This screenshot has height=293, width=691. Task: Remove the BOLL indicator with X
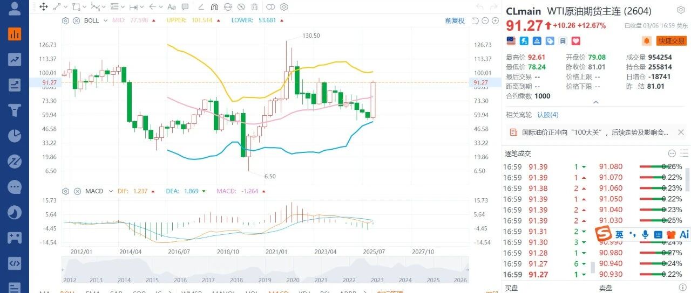(x=76, y=20)
